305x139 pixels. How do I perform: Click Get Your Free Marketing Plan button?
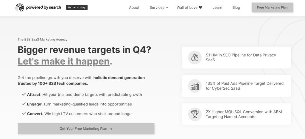[86, 129]
